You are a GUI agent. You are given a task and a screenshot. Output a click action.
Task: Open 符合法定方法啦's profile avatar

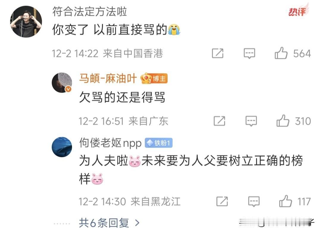pyautogui.click(x=26, y=22)
